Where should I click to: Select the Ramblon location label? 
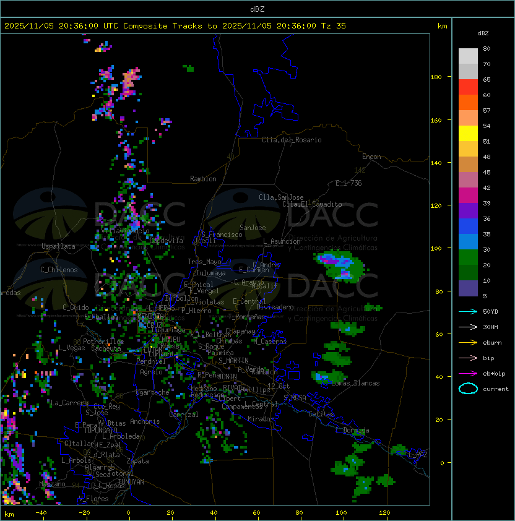click(203, 179)
